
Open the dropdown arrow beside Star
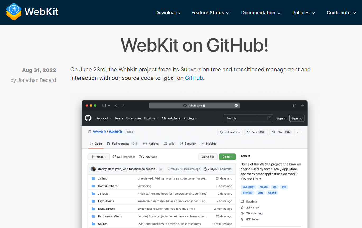298,132
